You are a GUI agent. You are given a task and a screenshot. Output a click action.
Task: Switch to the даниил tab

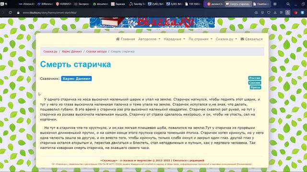click(x=215, y=4)
